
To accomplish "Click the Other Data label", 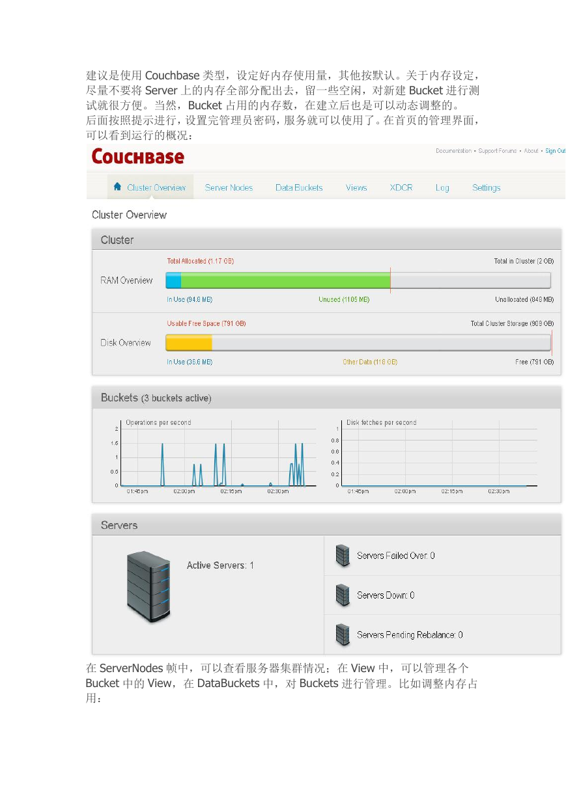I will click(370, 362).
